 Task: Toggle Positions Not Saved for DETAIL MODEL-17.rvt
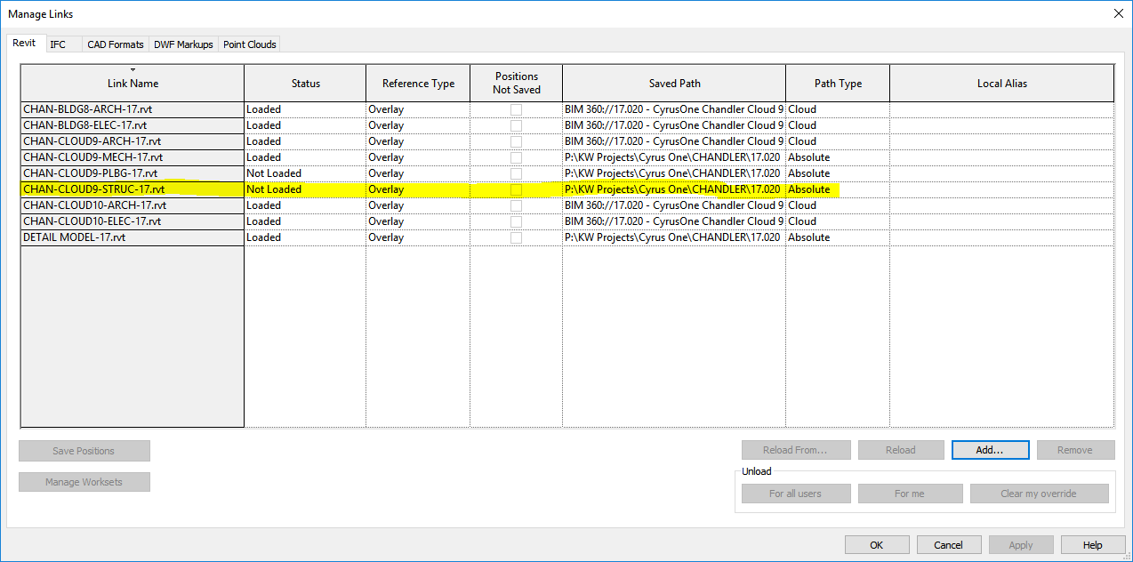pyautogui.click(x=516, y=237)
